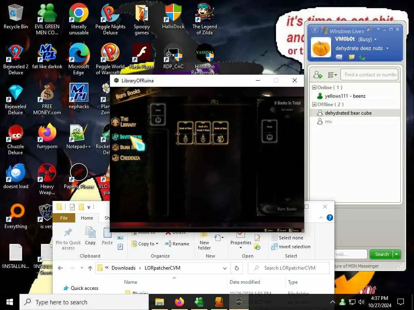Click the Windows Start button
Viewport: 414px width, 310px height.
(10, 302)
